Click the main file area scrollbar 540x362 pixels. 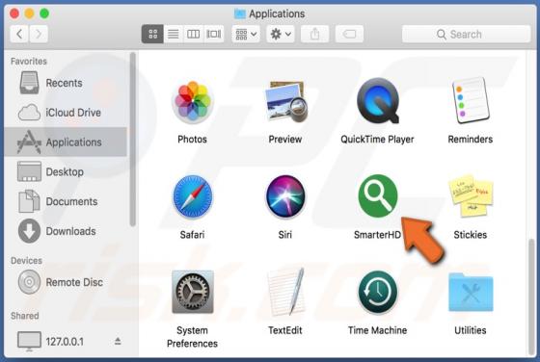pyautogui.click(x=532, y=297)
